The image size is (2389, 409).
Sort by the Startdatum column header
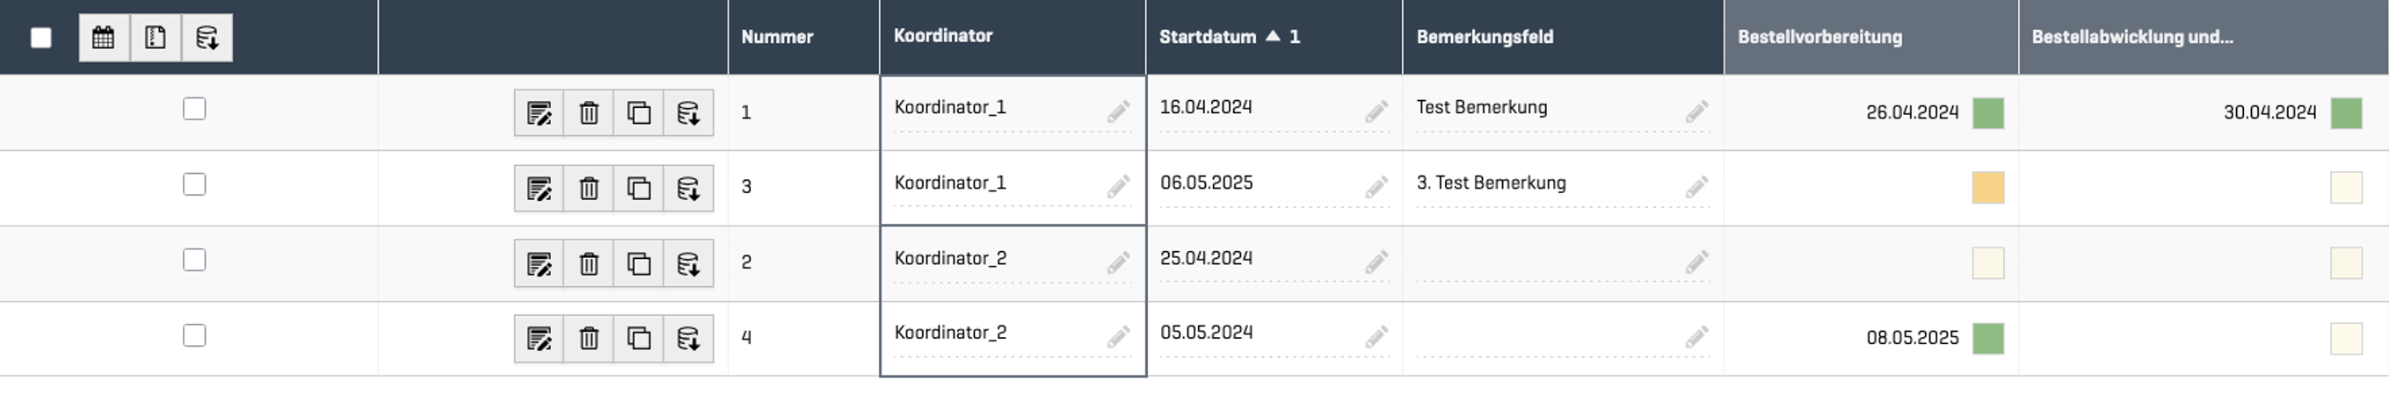pos(1208,37)
